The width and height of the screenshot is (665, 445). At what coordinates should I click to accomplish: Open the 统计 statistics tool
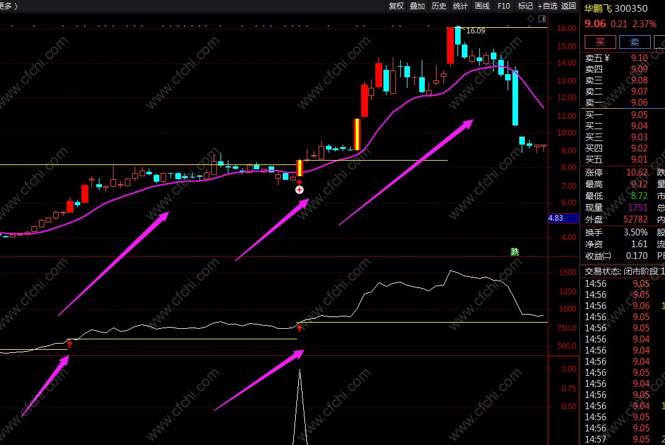click(460, 6)
